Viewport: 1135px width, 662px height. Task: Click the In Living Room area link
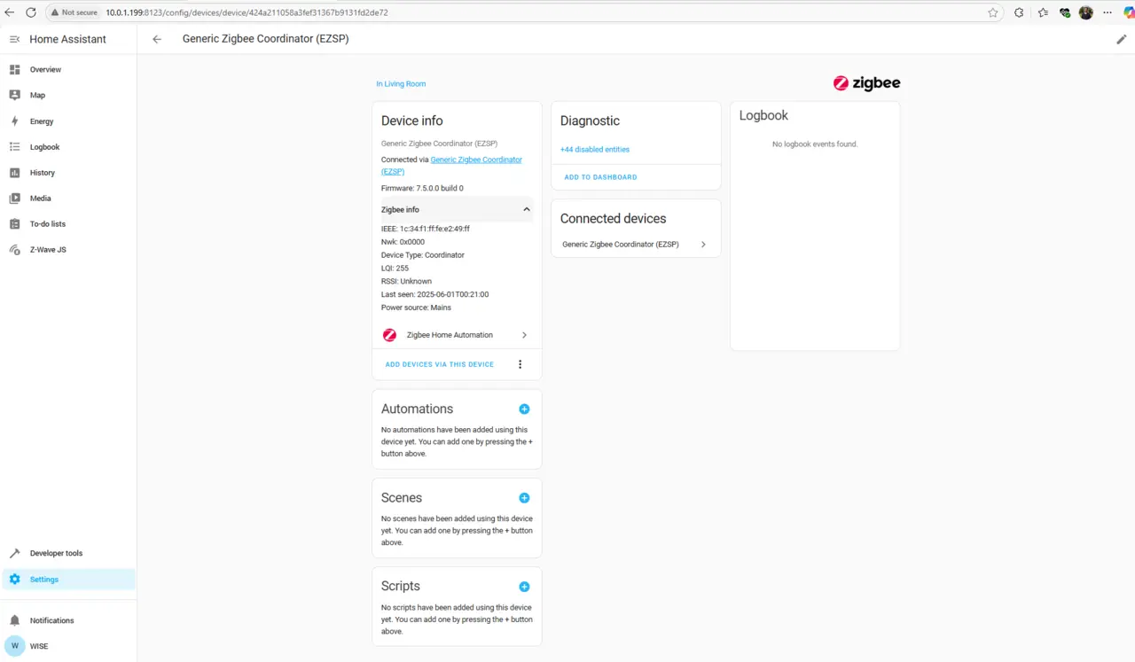401,84
